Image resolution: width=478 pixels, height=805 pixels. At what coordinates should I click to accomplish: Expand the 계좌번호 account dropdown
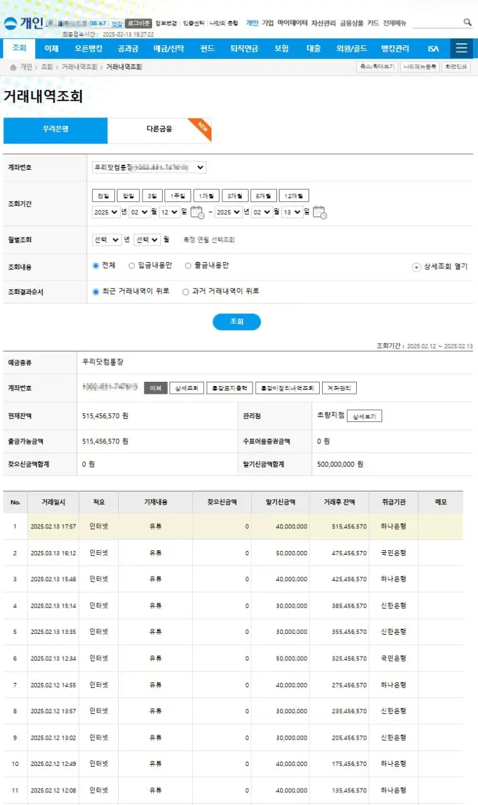149,167
